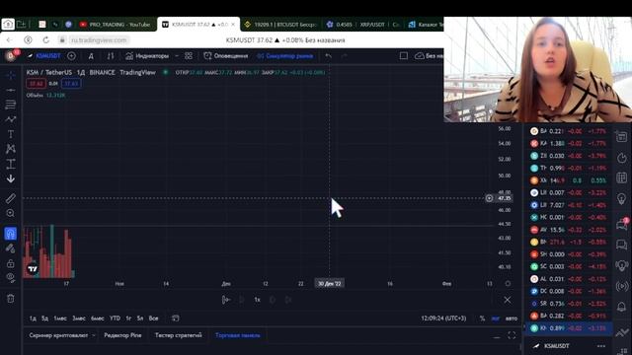The height and width of the screenshot is (355, 632).
Task: Select the ruler measure tool
Action: tap(11, 198)
